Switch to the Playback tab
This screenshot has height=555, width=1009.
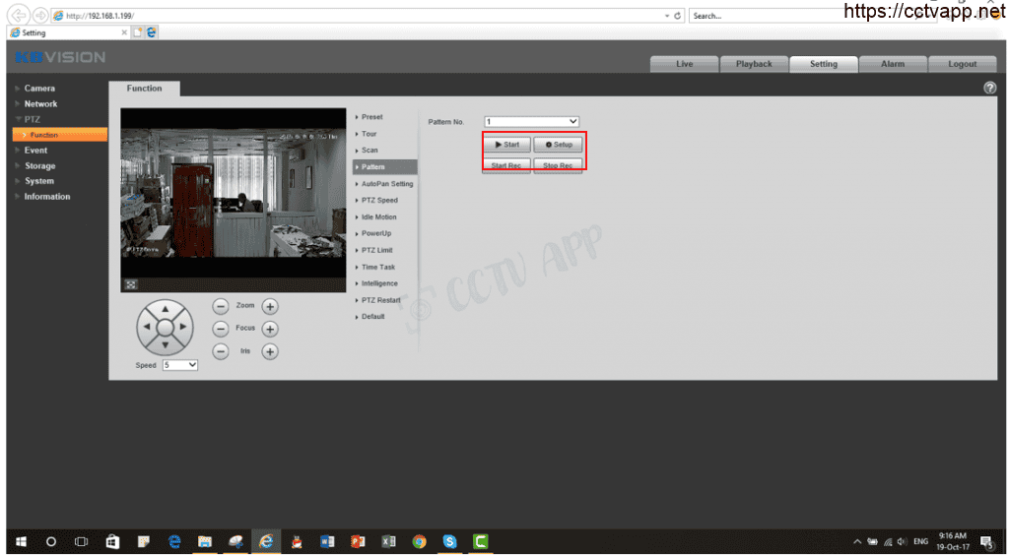pyautogui.click(x=754, y=64)
